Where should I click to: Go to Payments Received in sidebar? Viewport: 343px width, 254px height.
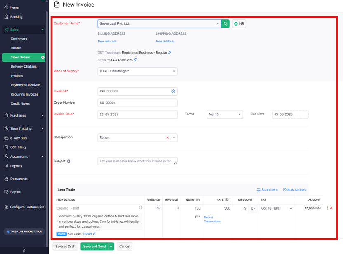(25, 85)
